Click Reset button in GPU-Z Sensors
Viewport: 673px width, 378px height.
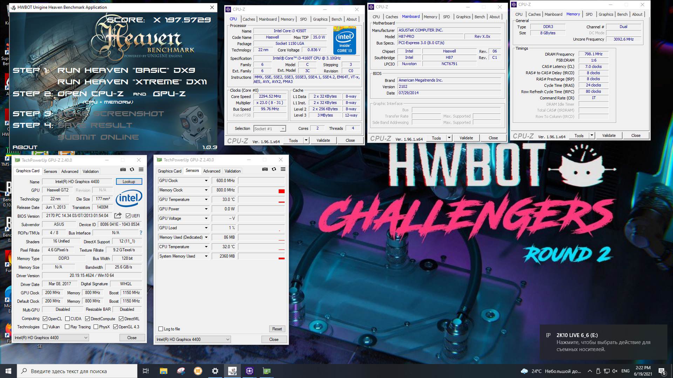(277, 329)
